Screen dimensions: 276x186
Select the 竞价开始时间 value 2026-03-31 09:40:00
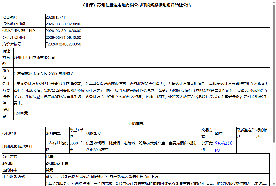click(x=64, y=37)
